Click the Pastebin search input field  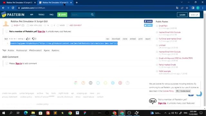81,15
